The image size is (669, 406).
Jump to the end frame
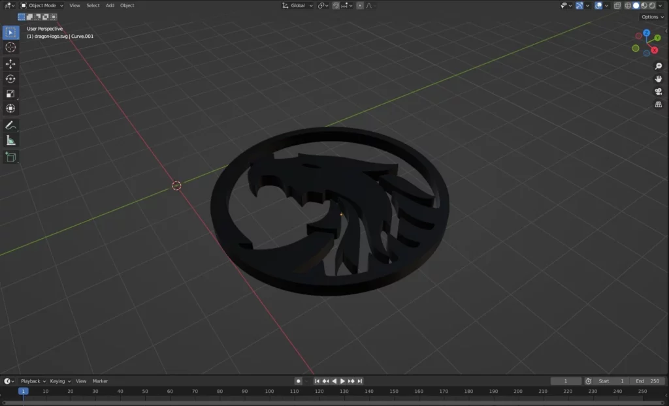(360, 381)
